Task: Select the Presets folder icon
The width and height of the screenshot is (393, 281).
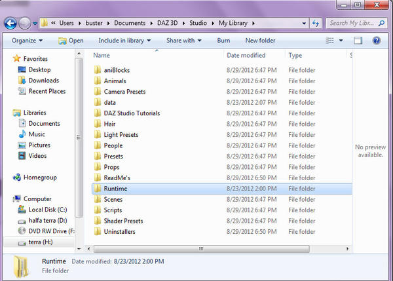Action: coord(98,156)
